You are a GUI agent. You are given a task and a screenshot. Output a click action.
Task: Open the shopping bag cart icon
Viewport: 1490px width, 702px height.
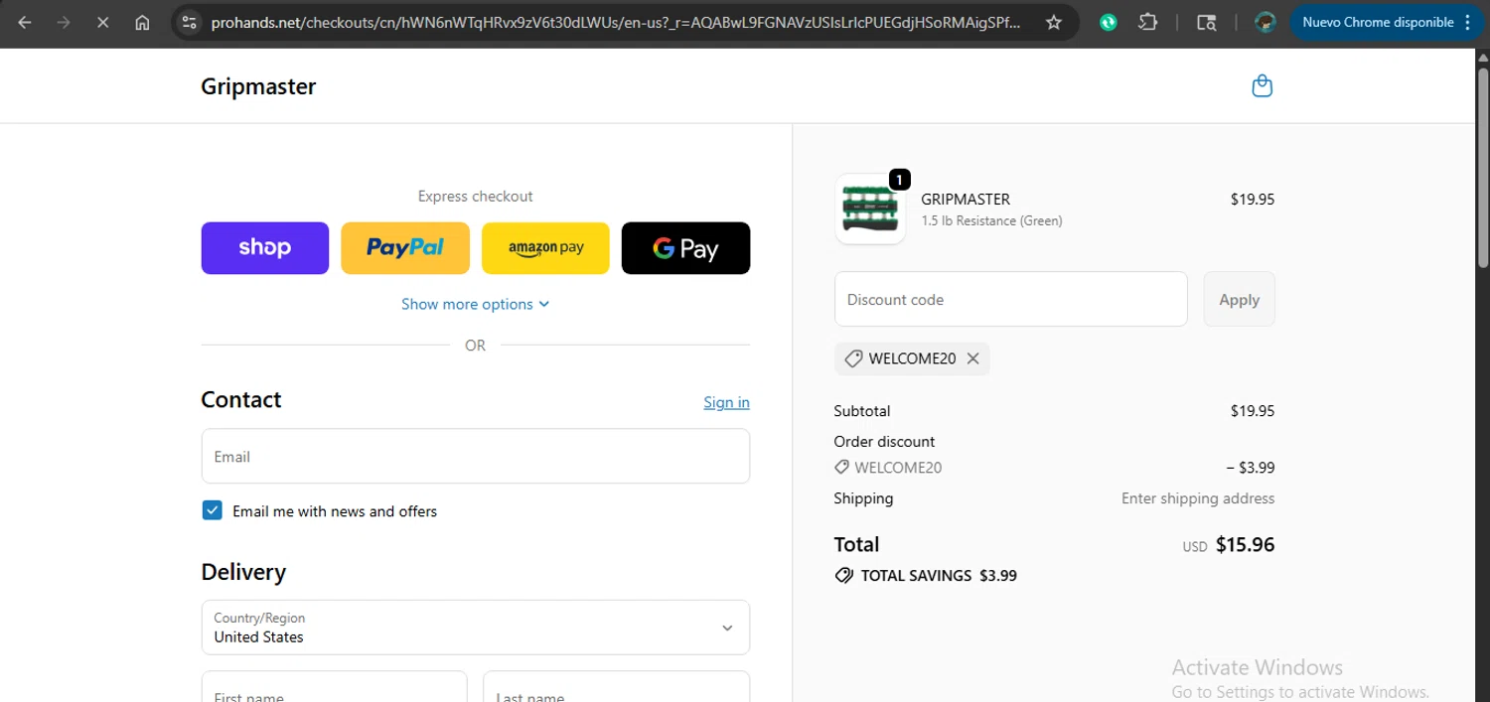coord(1262,86)
